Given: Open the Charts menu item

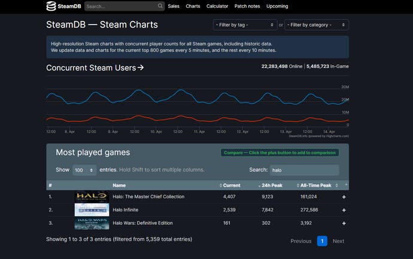Looking at the screenshot, I should click(193, 6).
